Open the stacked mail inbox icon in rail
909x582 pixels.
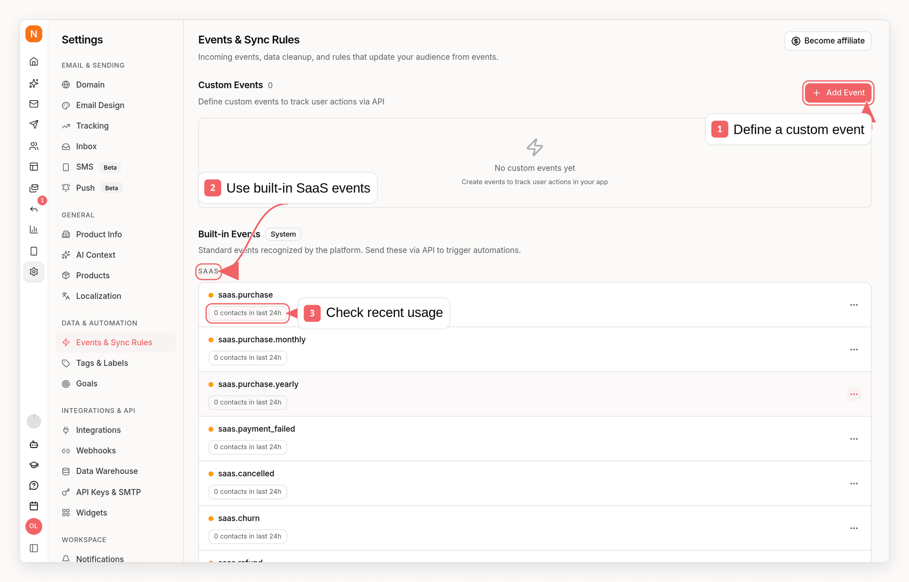coord(34,188)
